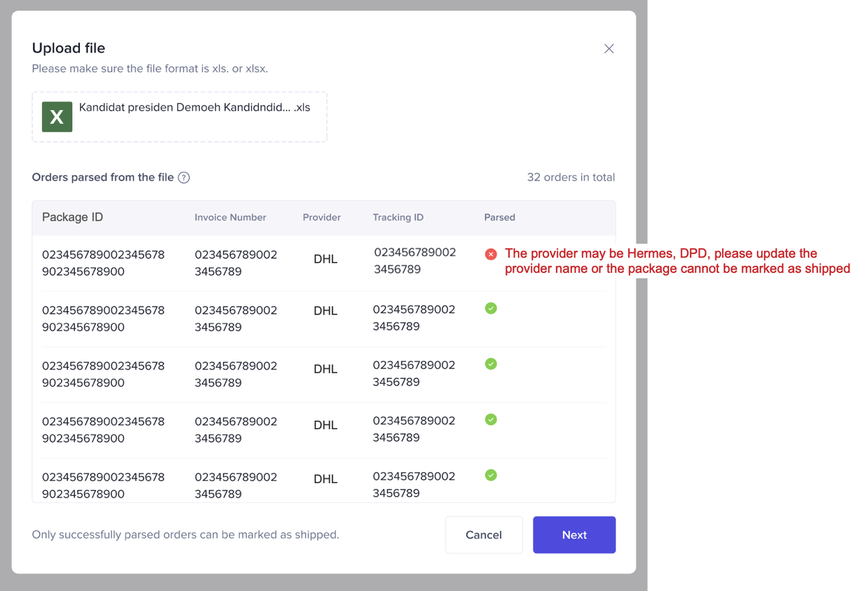Click the Tracking ID column header
The height and width of the screenshot is (591, 859).
(x=398, y=217)
